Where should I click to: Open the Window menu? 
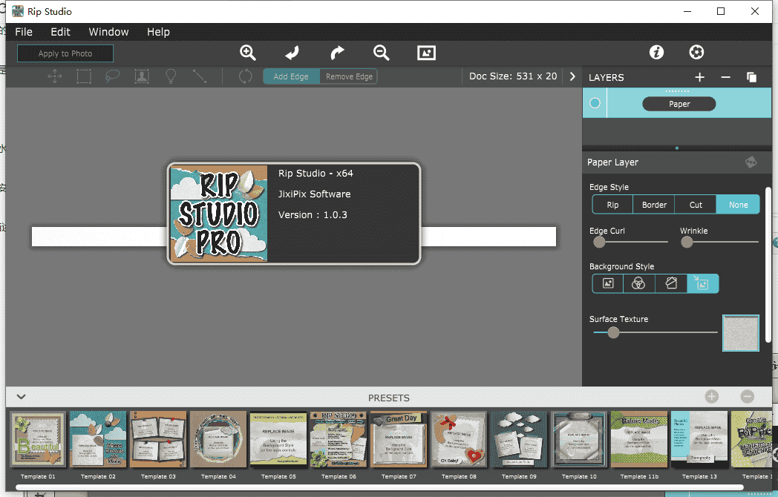[108, 32]
